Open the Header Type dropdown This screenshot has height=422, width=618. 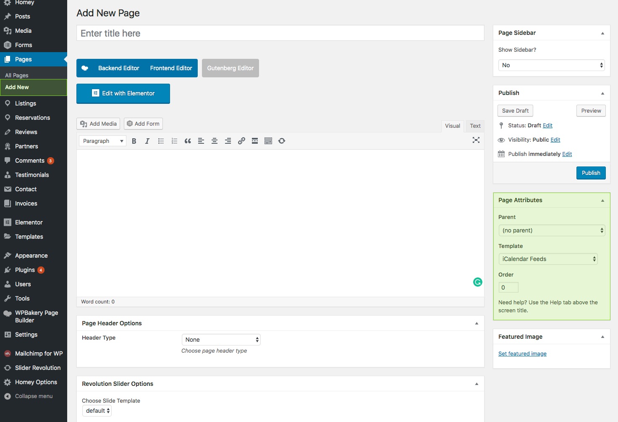point(221,340)
